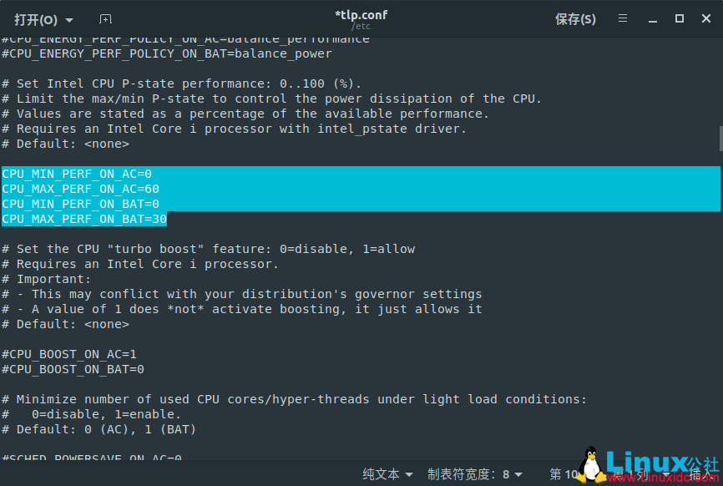Click the new tab icon in the header bar

coord(105,18)
